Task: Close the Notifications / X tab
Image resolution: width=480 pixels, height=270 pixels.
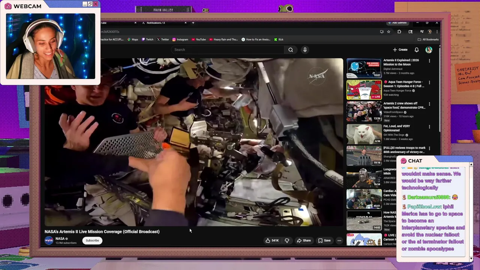Action: pyautogui.click(x=185, y=23)
